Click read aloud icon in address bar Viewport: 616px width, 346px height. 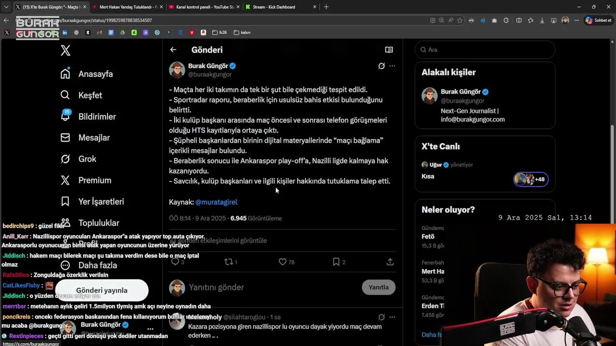coord(451,20)
